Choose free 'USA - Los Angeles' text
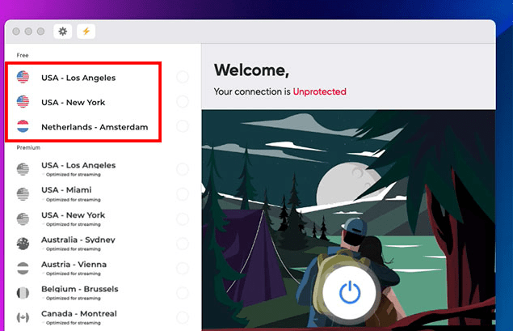 [x=78, y=78]
